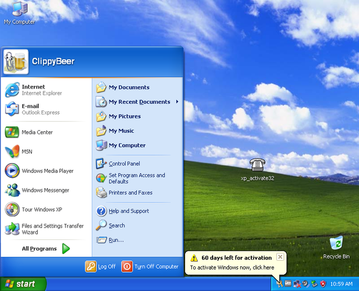
Task: Click Turn Off Computer button
Action: (150, 266)
